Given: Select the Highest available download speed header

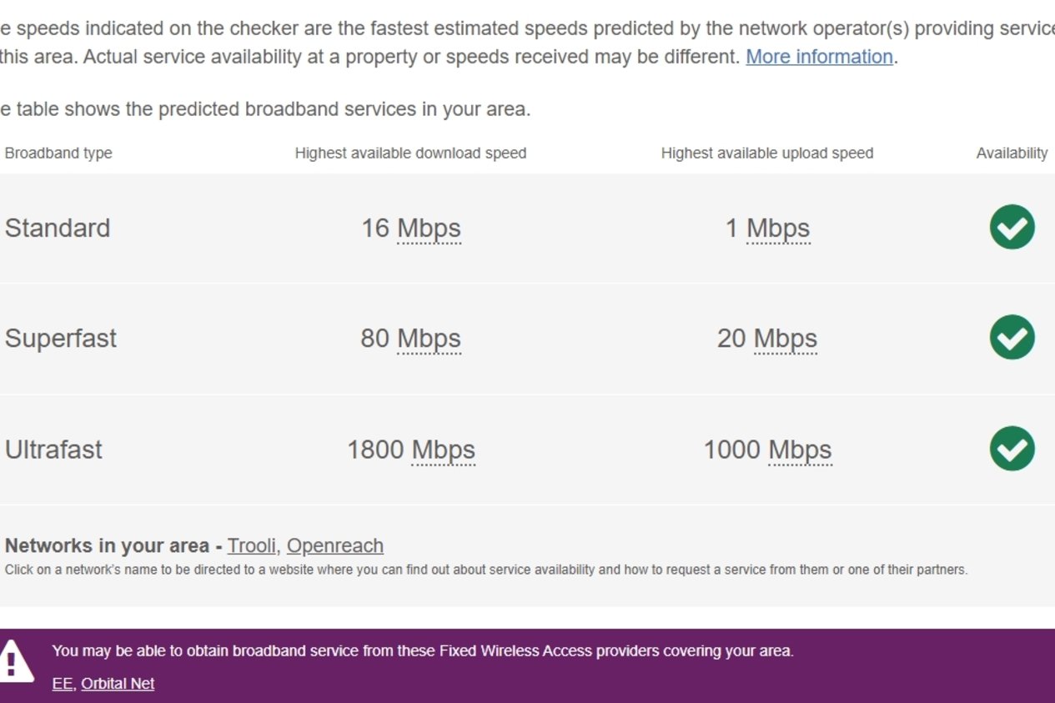Looking at the screenshot, I should point(410,153).
